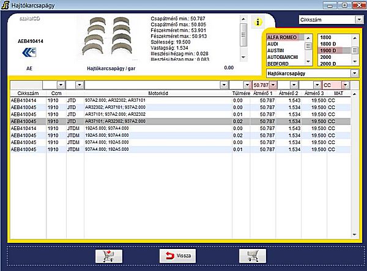
Task: Select 2000 in engine size list
Action: tap(335, 57)
